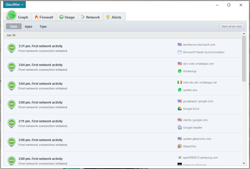The width and height of the screenshot is (250, 169).
Task: Switch to the Network tab
Action: (90, 17)
